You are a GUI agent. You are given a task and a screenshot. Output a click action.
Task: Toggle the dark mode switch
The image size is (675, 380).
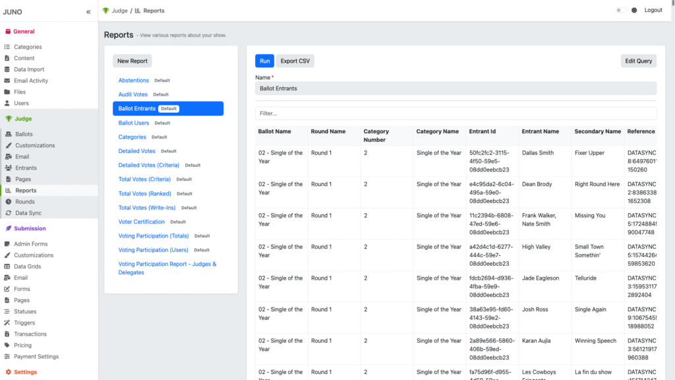pyautogui.click(x=620, y=11)
